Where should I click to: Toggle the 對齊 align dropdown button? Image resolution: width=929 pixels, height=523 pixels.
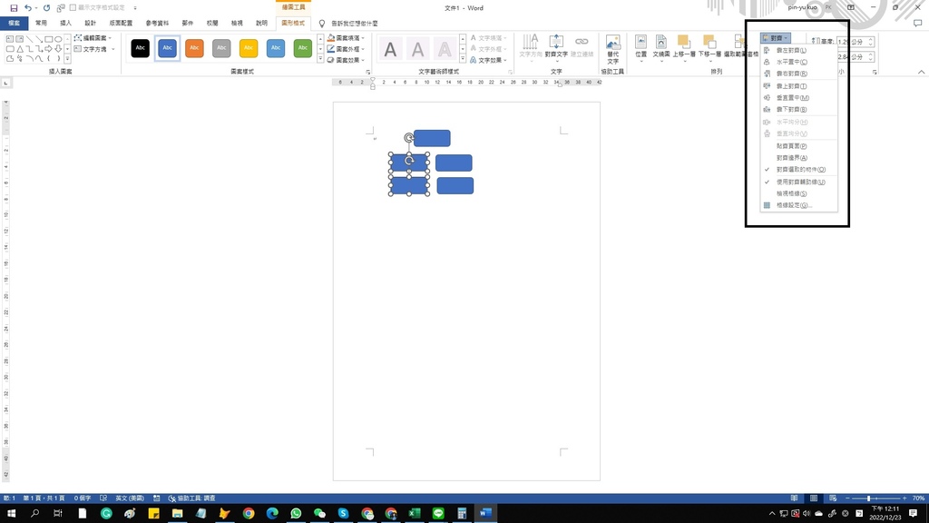pyautogui.click(x=776, y=38)
